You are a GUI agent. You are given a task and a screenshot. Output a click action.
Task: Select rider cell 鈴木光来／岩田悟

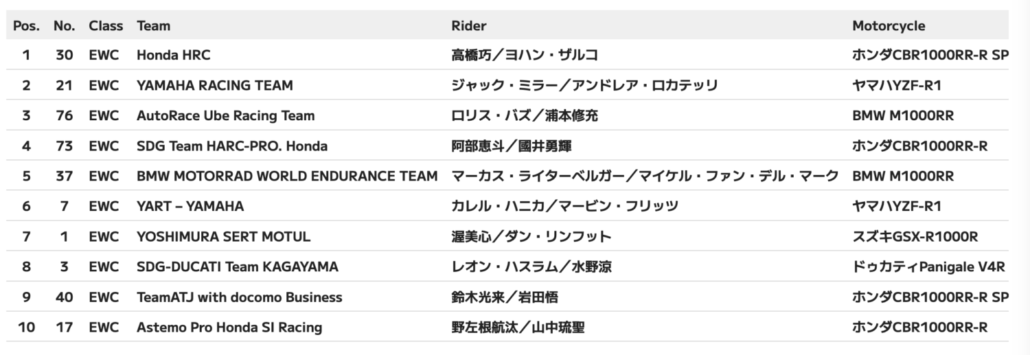[x=505, y=297]
